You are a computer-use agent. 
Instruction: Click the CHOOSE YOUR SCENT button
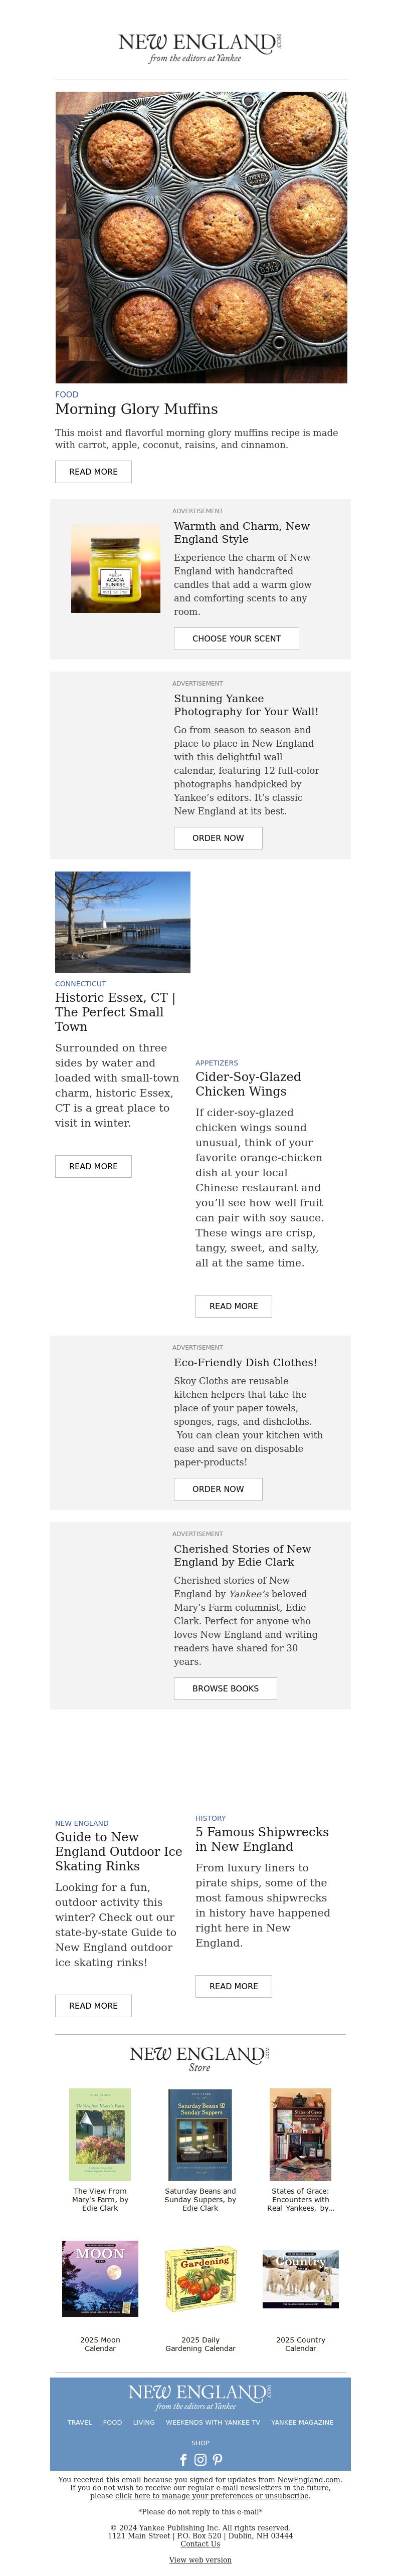tap(236, 638)
